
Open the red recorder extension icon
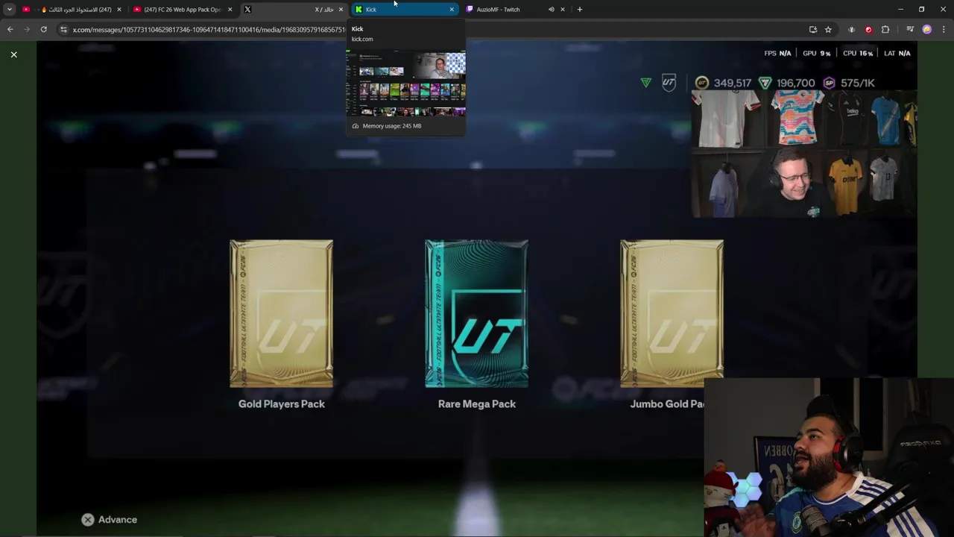[868, 29]
